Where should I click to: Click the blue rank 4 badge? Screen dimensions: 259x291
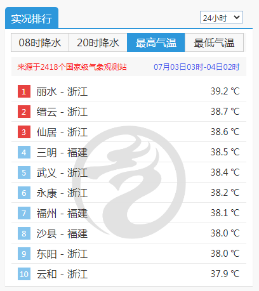click(24, 152)
